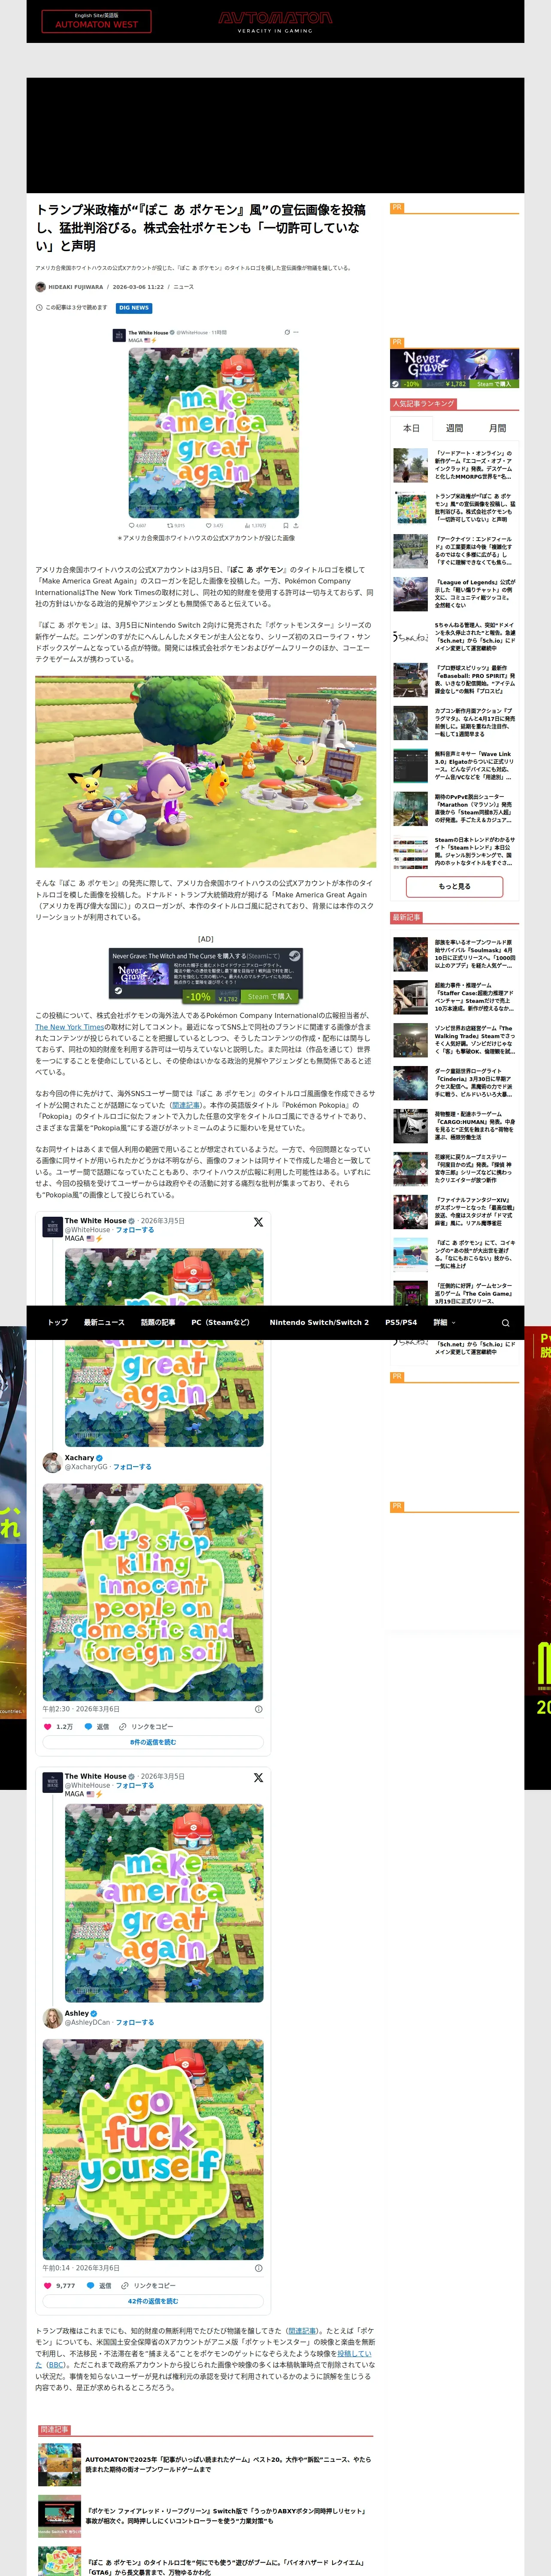
Task: Click 'let's stop killing' tweet image
Action: point(153,1592)
